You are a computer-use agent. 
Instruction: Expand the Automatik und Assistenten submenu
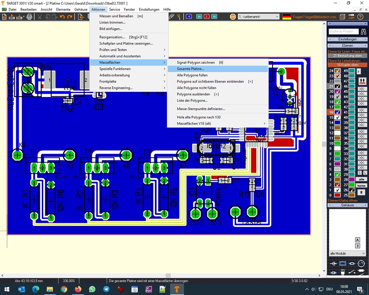[129, 56]
